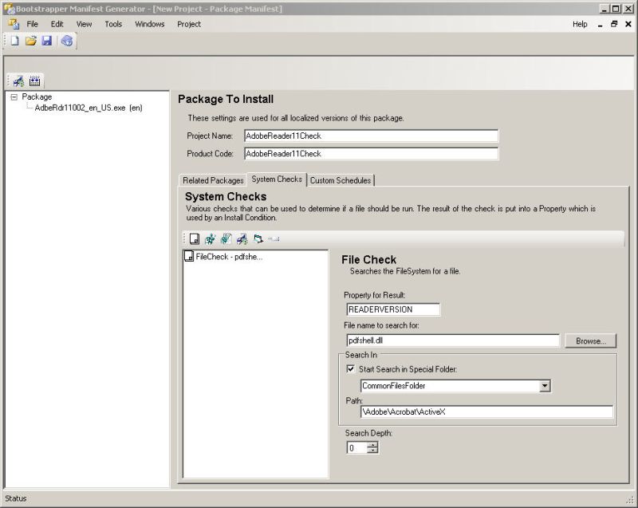This screenshot has width=638, height=508.
Task: Collapse the Package tree node
Action: pyautogui.click(x=14, y=96)
